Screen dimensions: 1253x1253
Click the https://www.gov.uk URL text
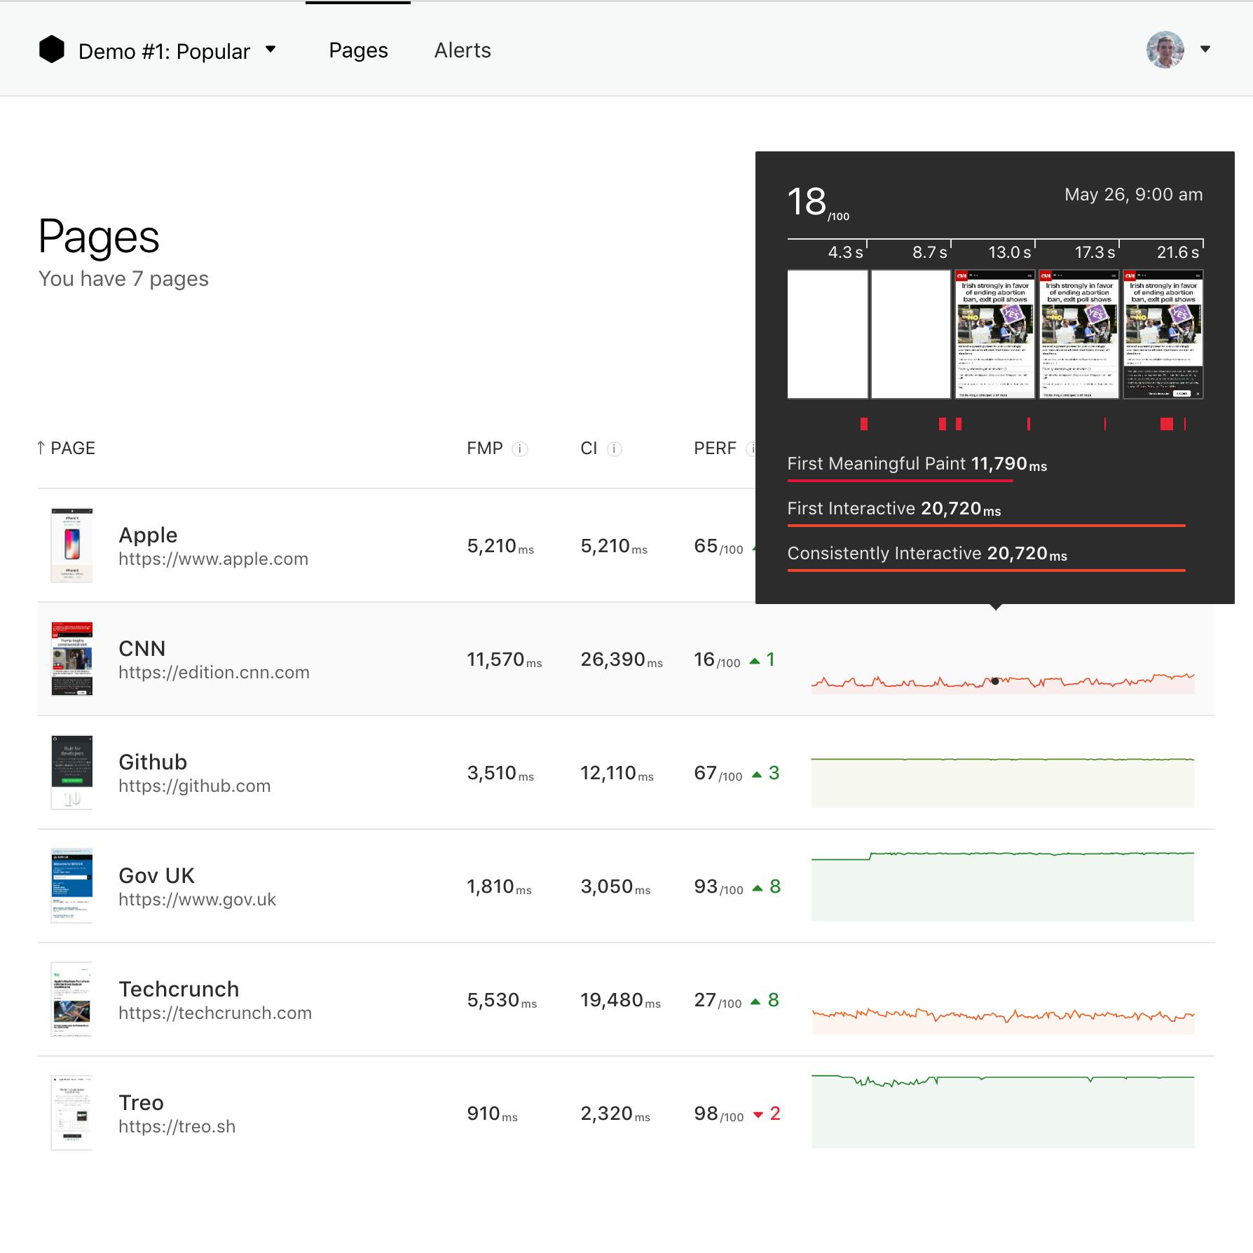pos(197,900)
